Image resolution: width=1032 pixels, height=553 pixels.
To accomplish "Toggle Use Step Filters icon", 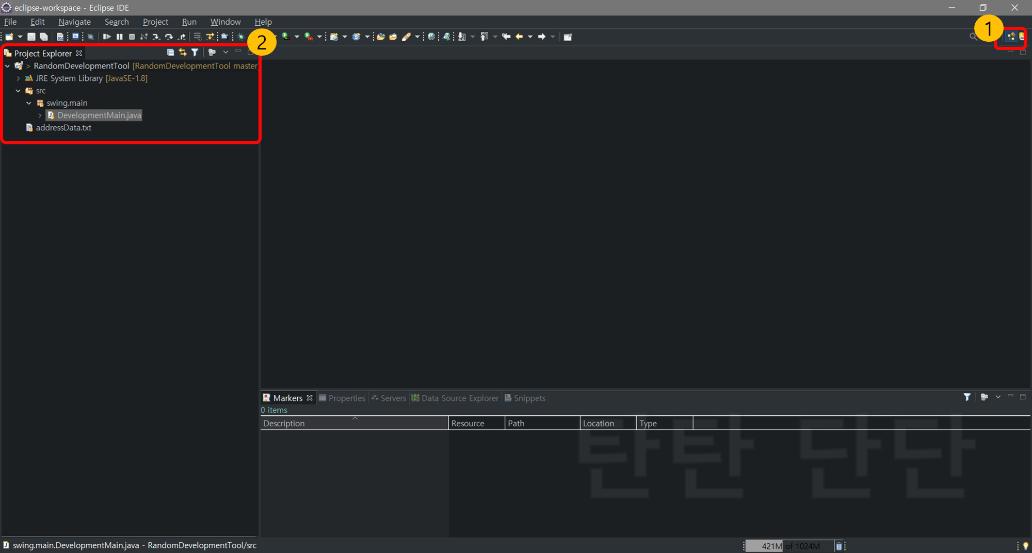I will 210,37.
